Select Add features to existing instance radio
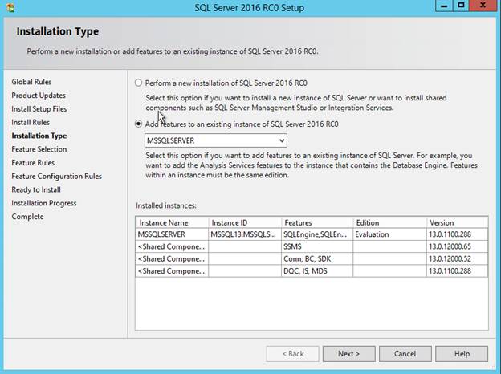The height and width of the screenshot is (374, 501). pyautogui.click(x=138, y=124)
